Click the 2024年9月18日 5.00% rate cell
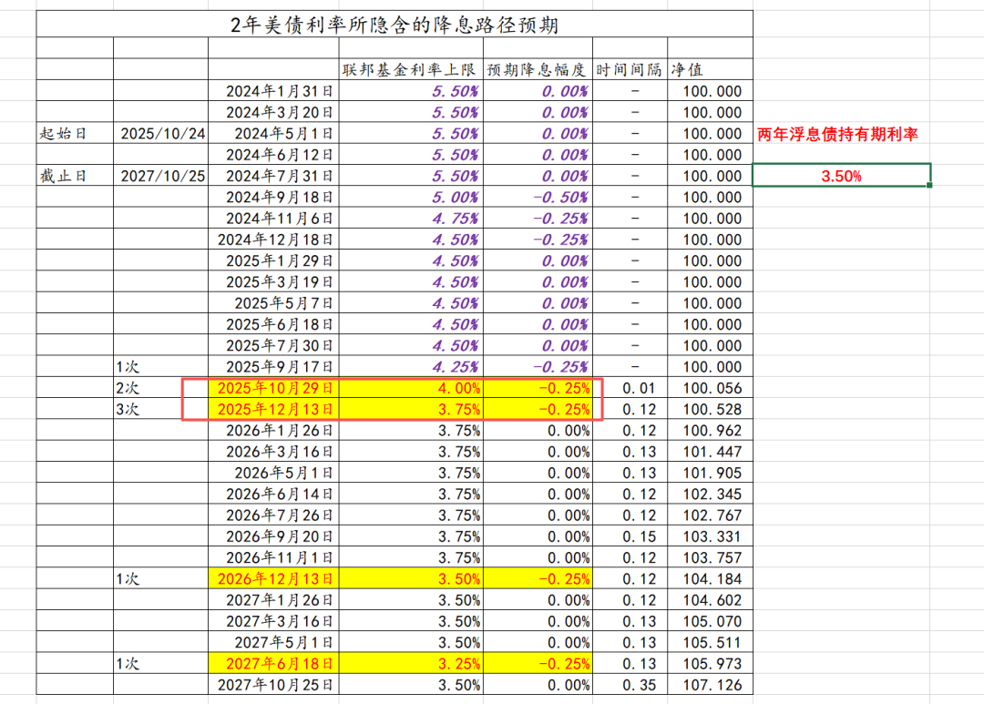 [x=411, y=197]
